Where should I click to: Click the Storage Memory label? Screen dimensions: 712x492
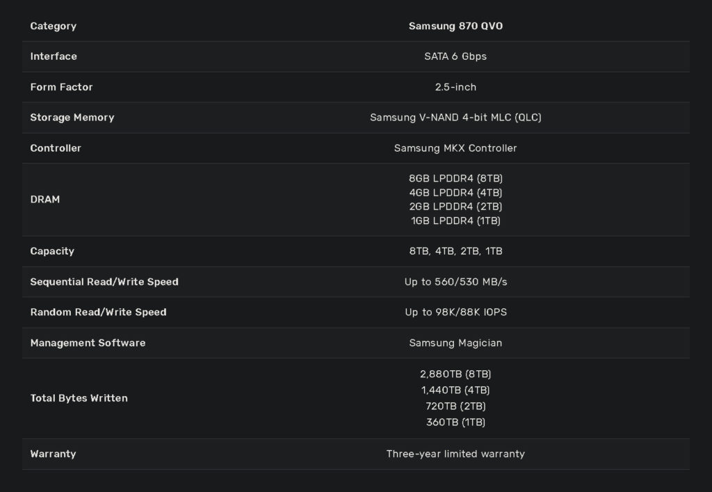(72, 118)
